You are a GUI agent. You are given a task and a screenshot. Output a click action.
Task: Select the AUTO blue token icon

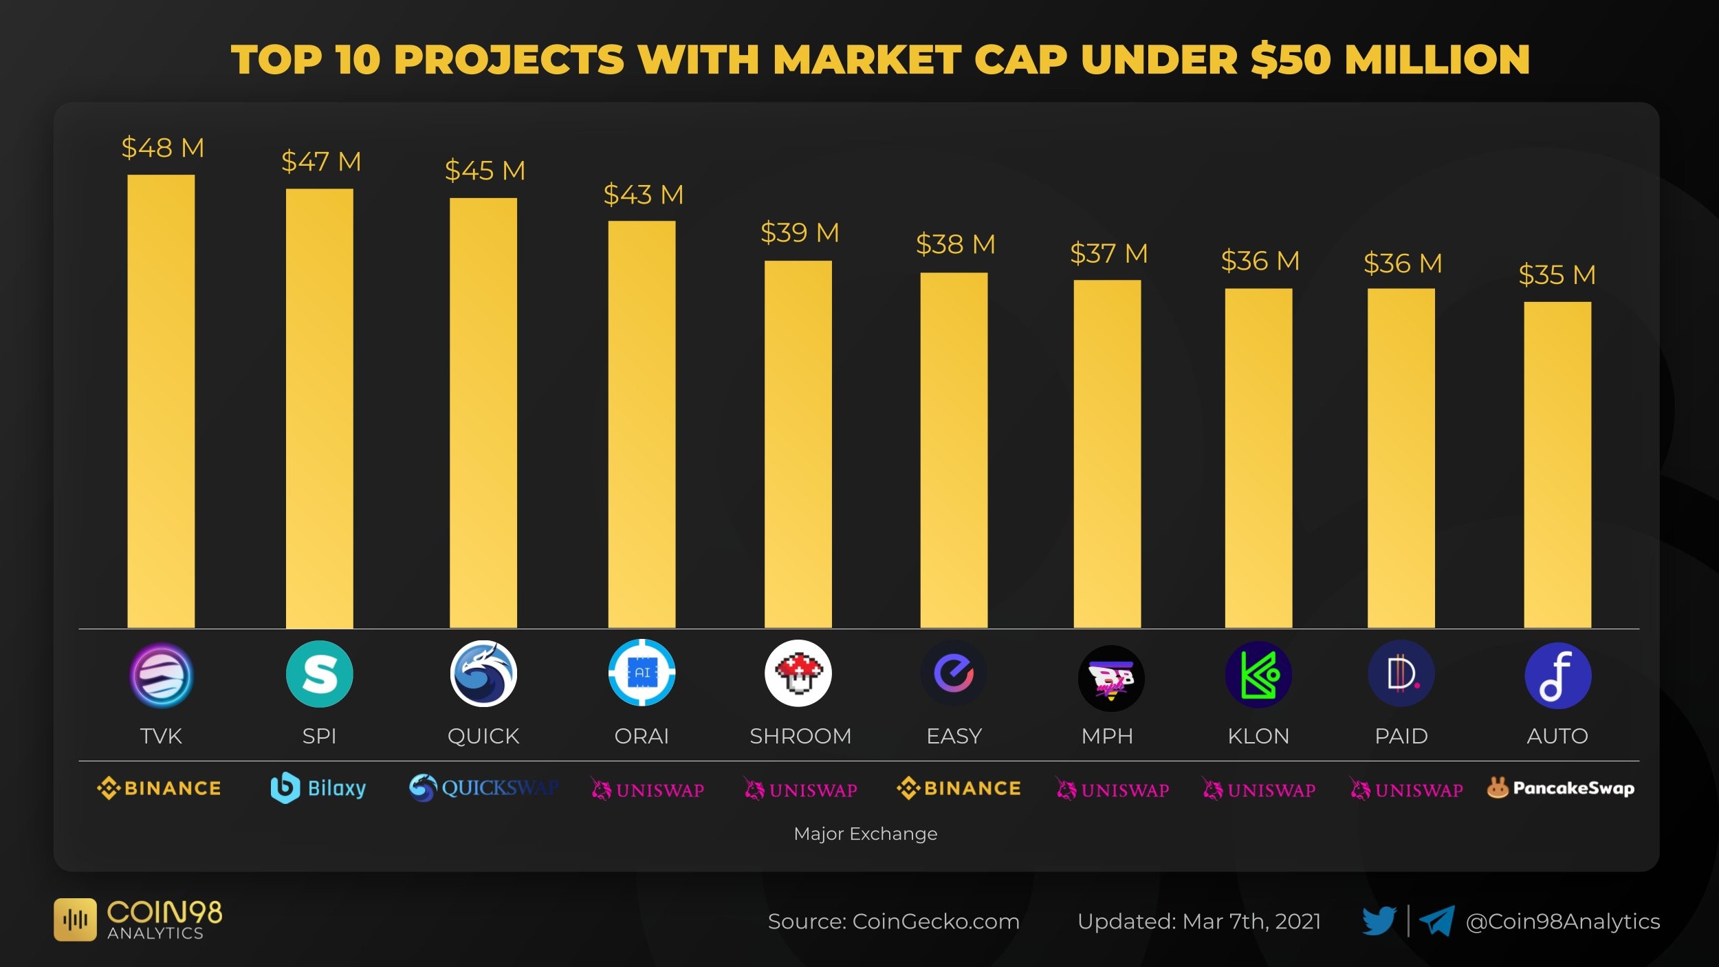click(x=1558, y=675)
